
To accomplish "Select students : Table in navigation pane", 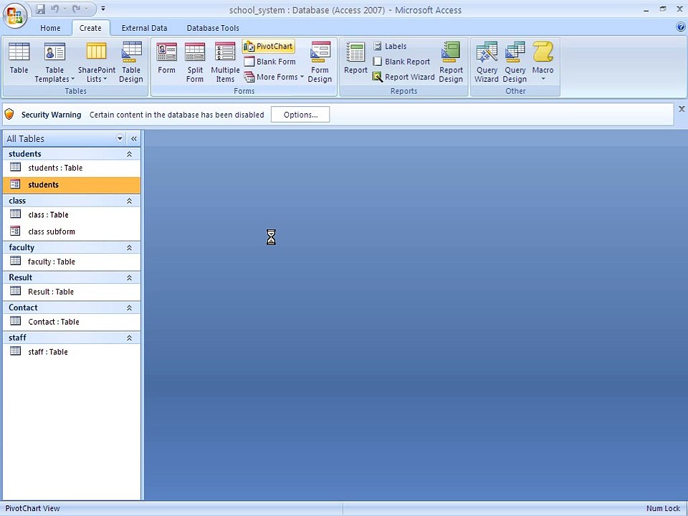I will (72, 168).
